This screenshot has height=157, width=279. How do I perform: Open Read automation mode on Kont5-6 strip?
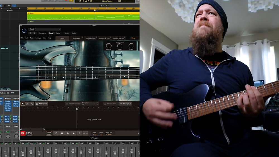click(x=16, y=132)
